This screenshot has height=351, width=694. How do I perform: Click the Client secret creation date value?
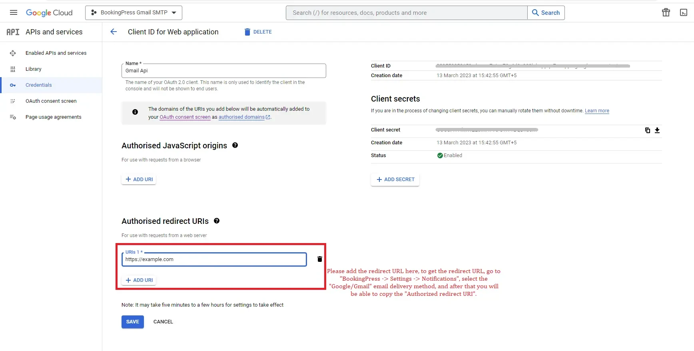click(x=477, y=143)
